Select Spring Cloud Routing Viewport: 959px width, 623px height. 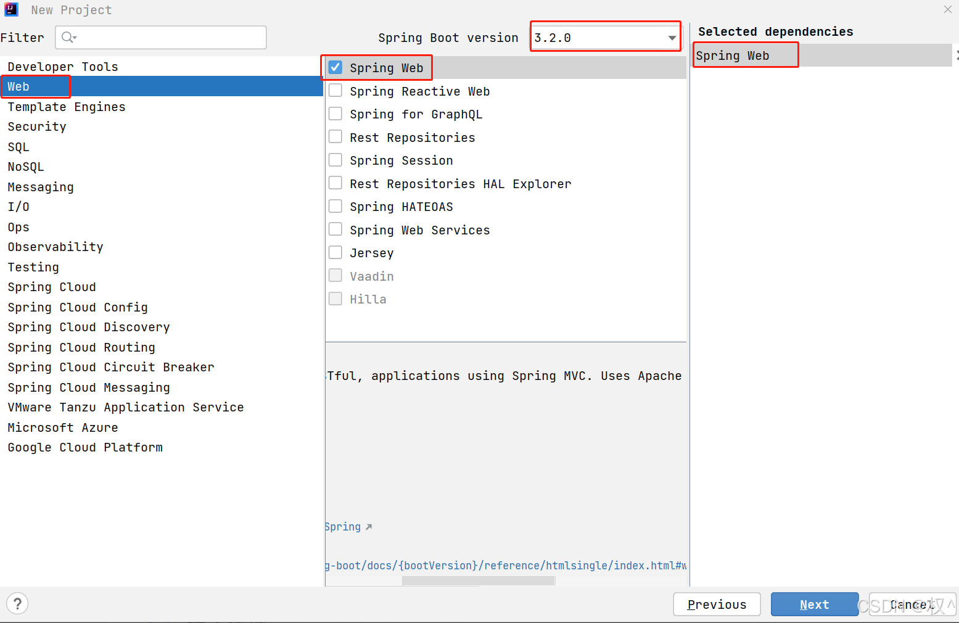162,347
